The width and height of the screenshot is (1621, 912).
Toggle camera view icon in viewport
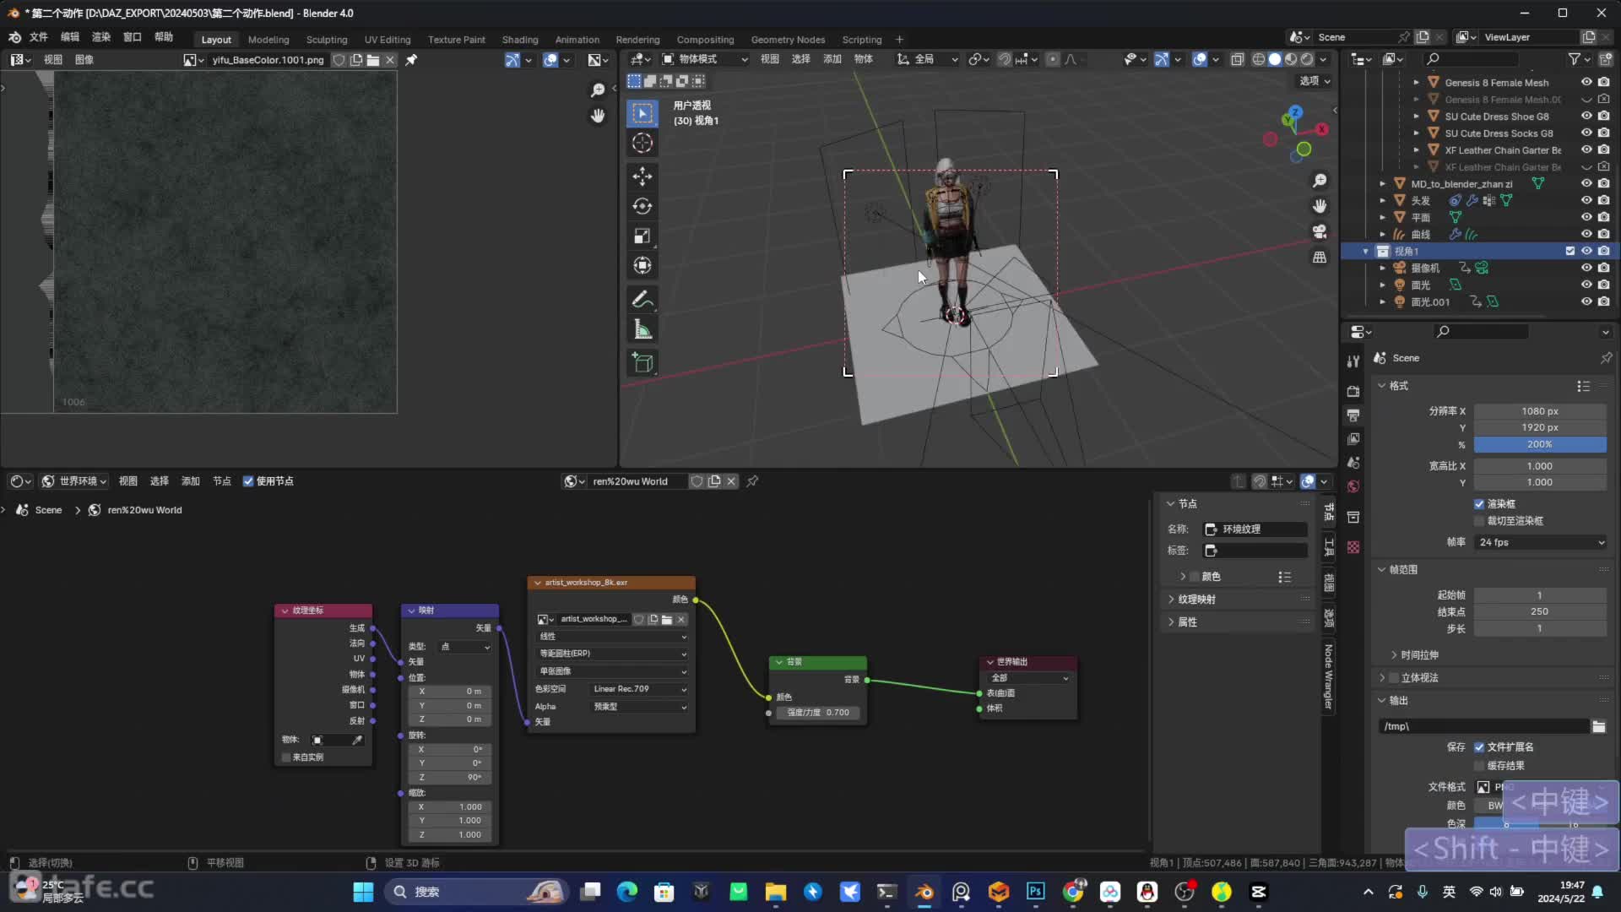1320,231
